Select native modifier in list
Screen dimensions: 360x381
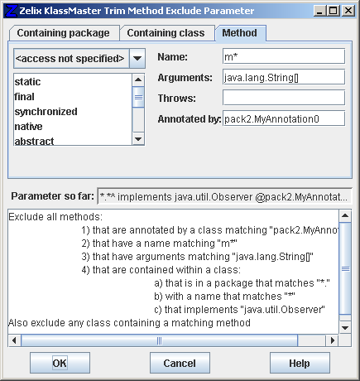pos(73,127)
